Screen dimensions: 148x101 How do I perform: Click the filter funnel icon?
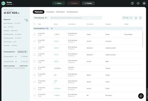124,18
